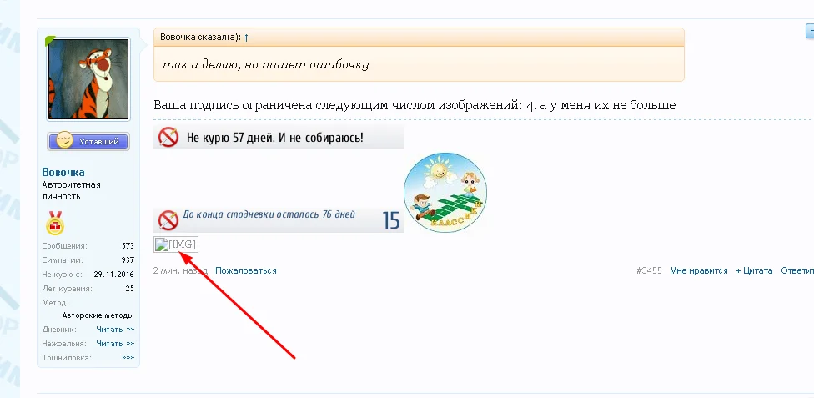
Task: Click the no-smoking icon in стодневка banner
Action: point(168,220)
